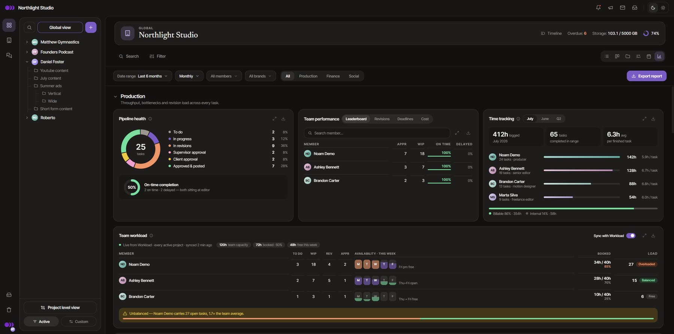The width and height of the screenshot is (674, 334).
Task: Switch to calendar view icon
Action: click(649, 56)
